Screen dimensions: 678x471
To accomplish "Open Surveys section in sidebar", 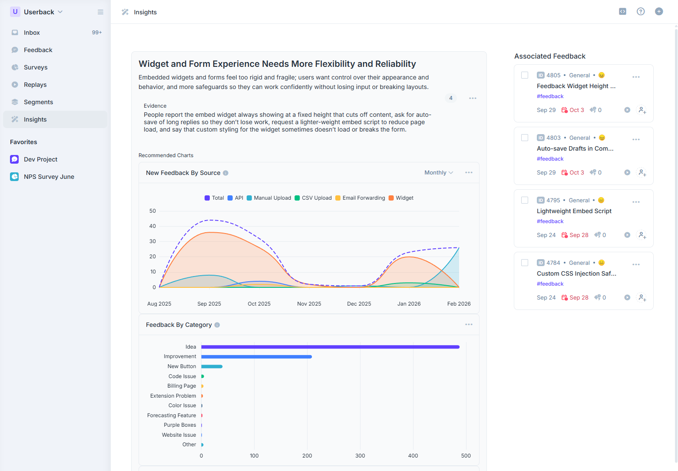I will click(x=55, y=67).
